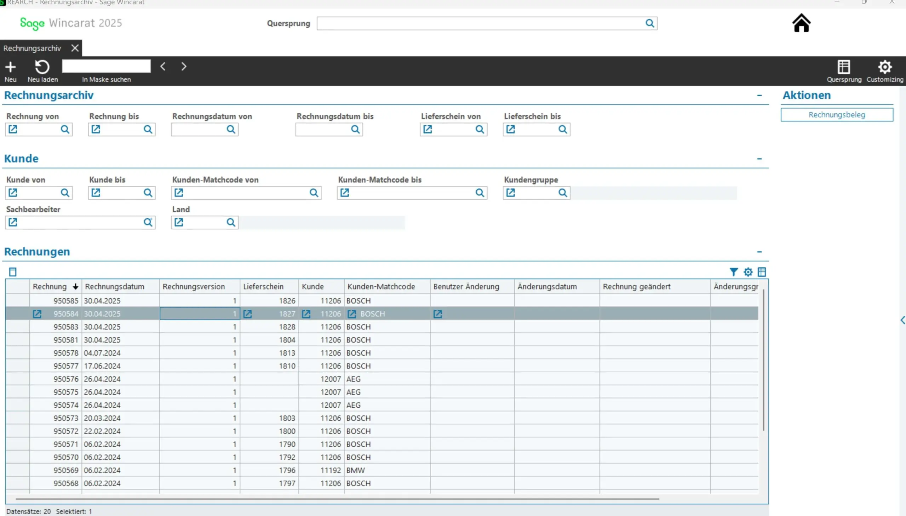Click the Neu plus icon

click(x=10, y=67)
